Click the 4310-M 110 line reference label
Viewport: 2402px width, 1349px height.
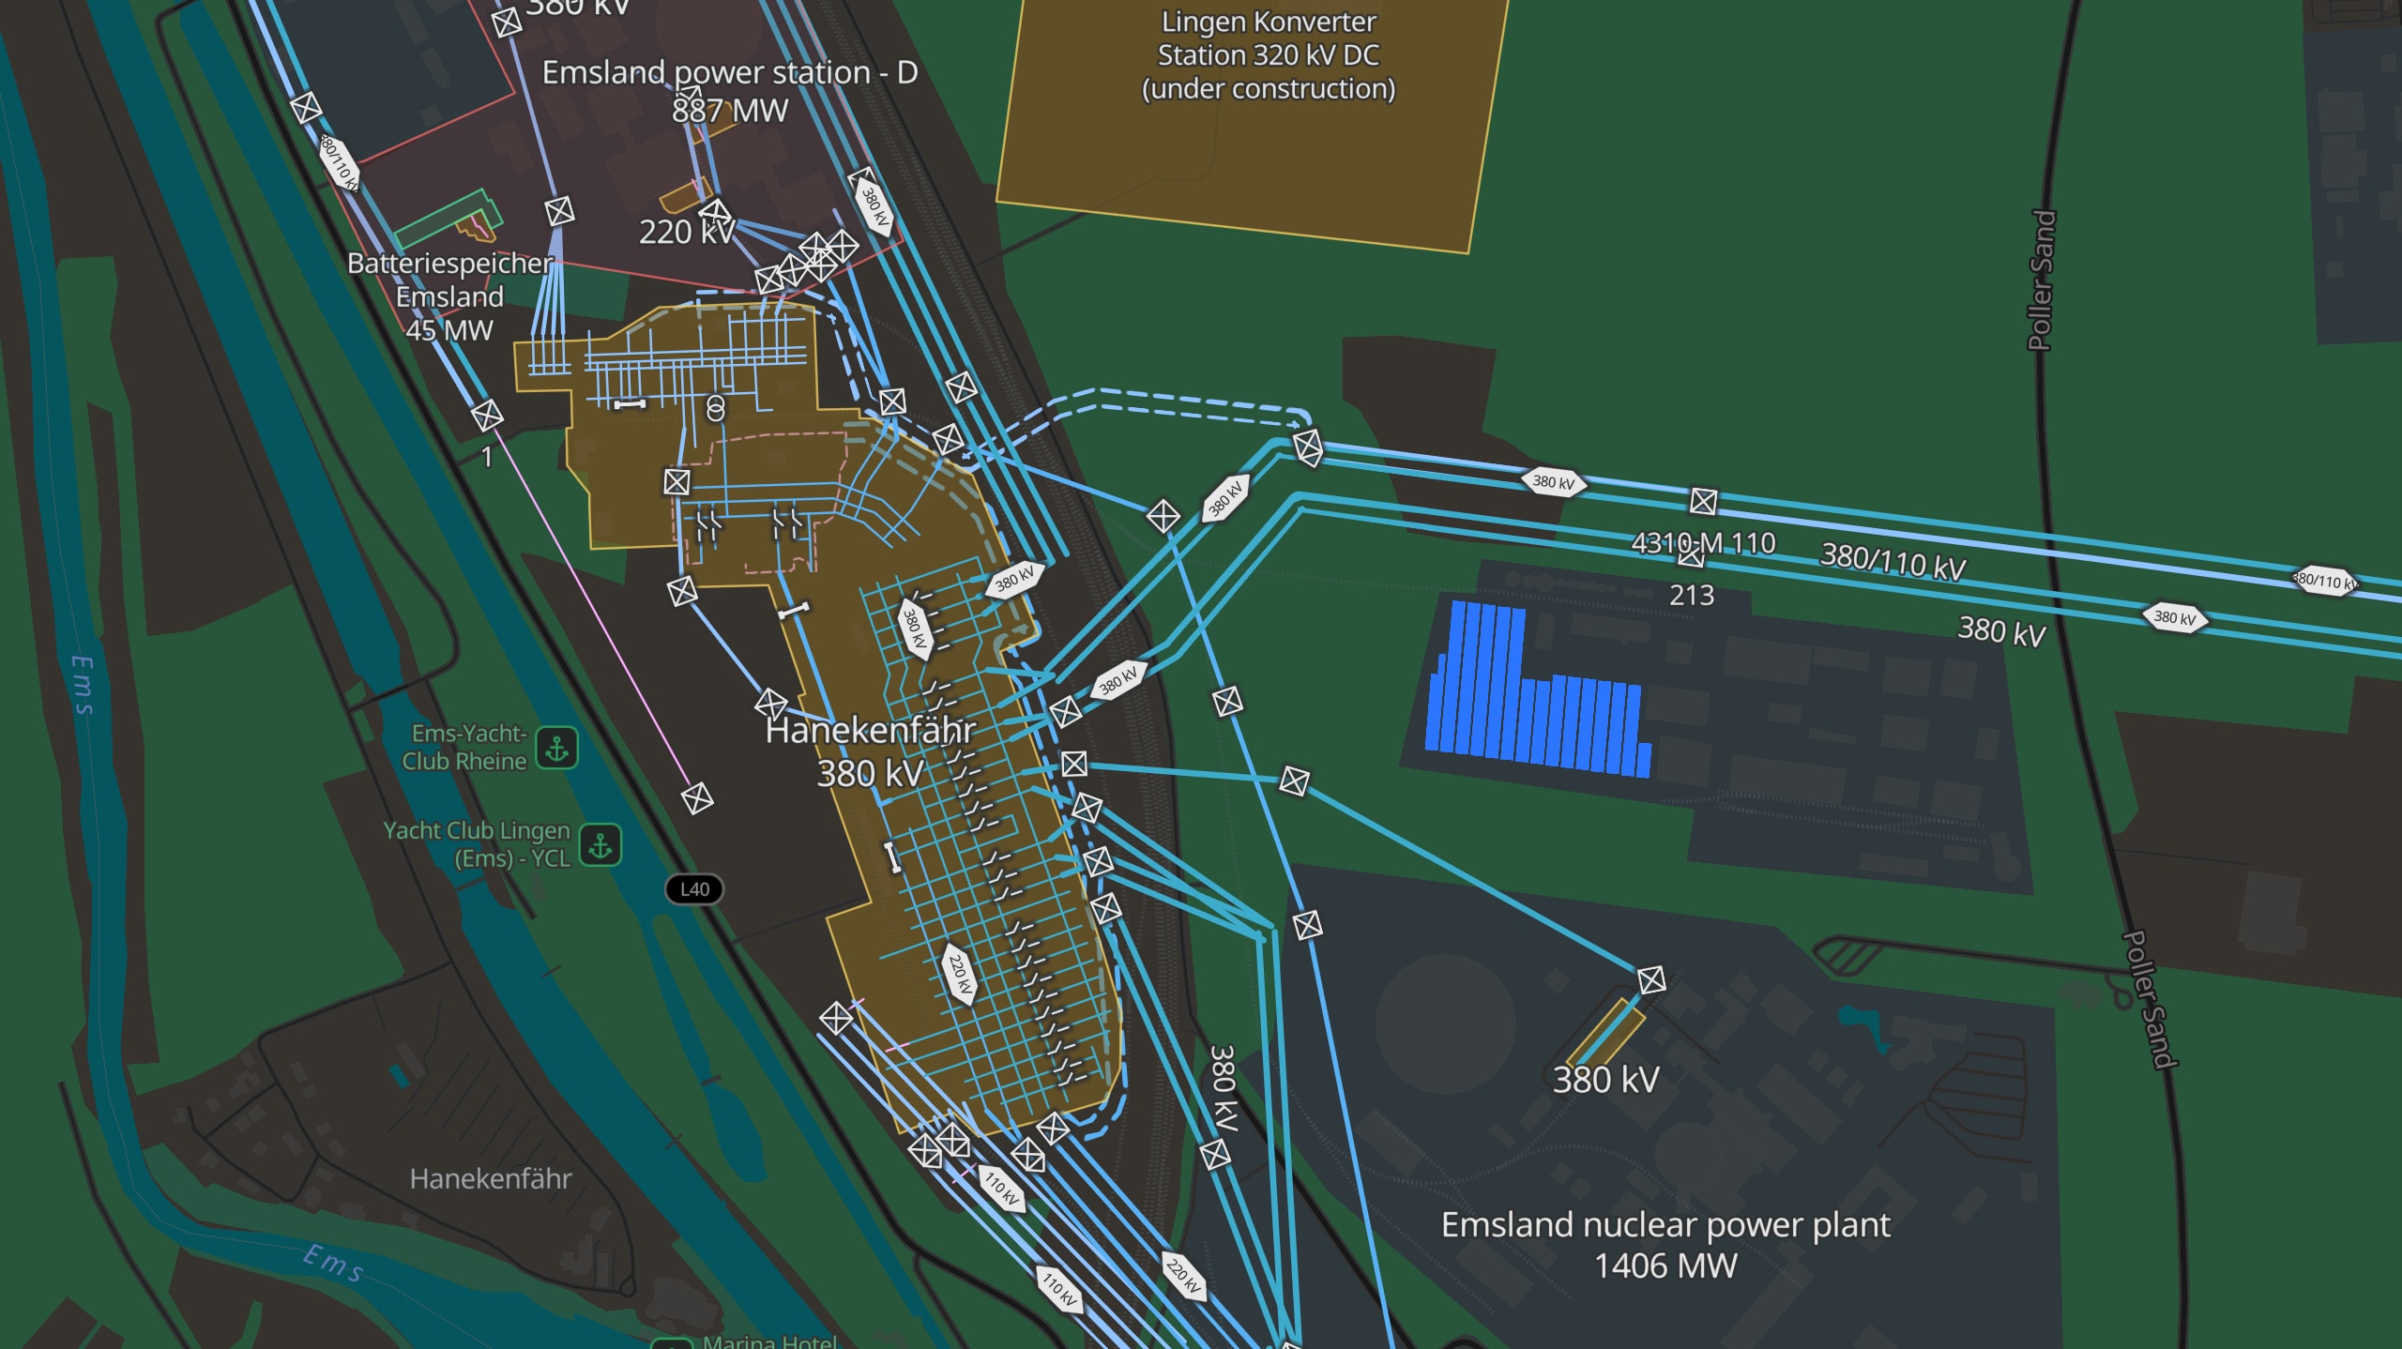[1703, 543]
